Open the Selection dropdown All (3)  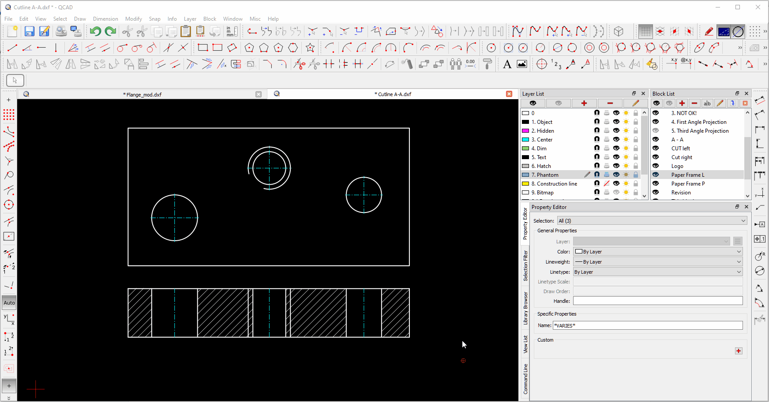click(x=652, y=221)
